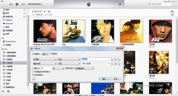Toggle the 最多(L) limit checkbox
This screenshot has height=96, width=178.
pyautogui.click(x=33, y=68)
